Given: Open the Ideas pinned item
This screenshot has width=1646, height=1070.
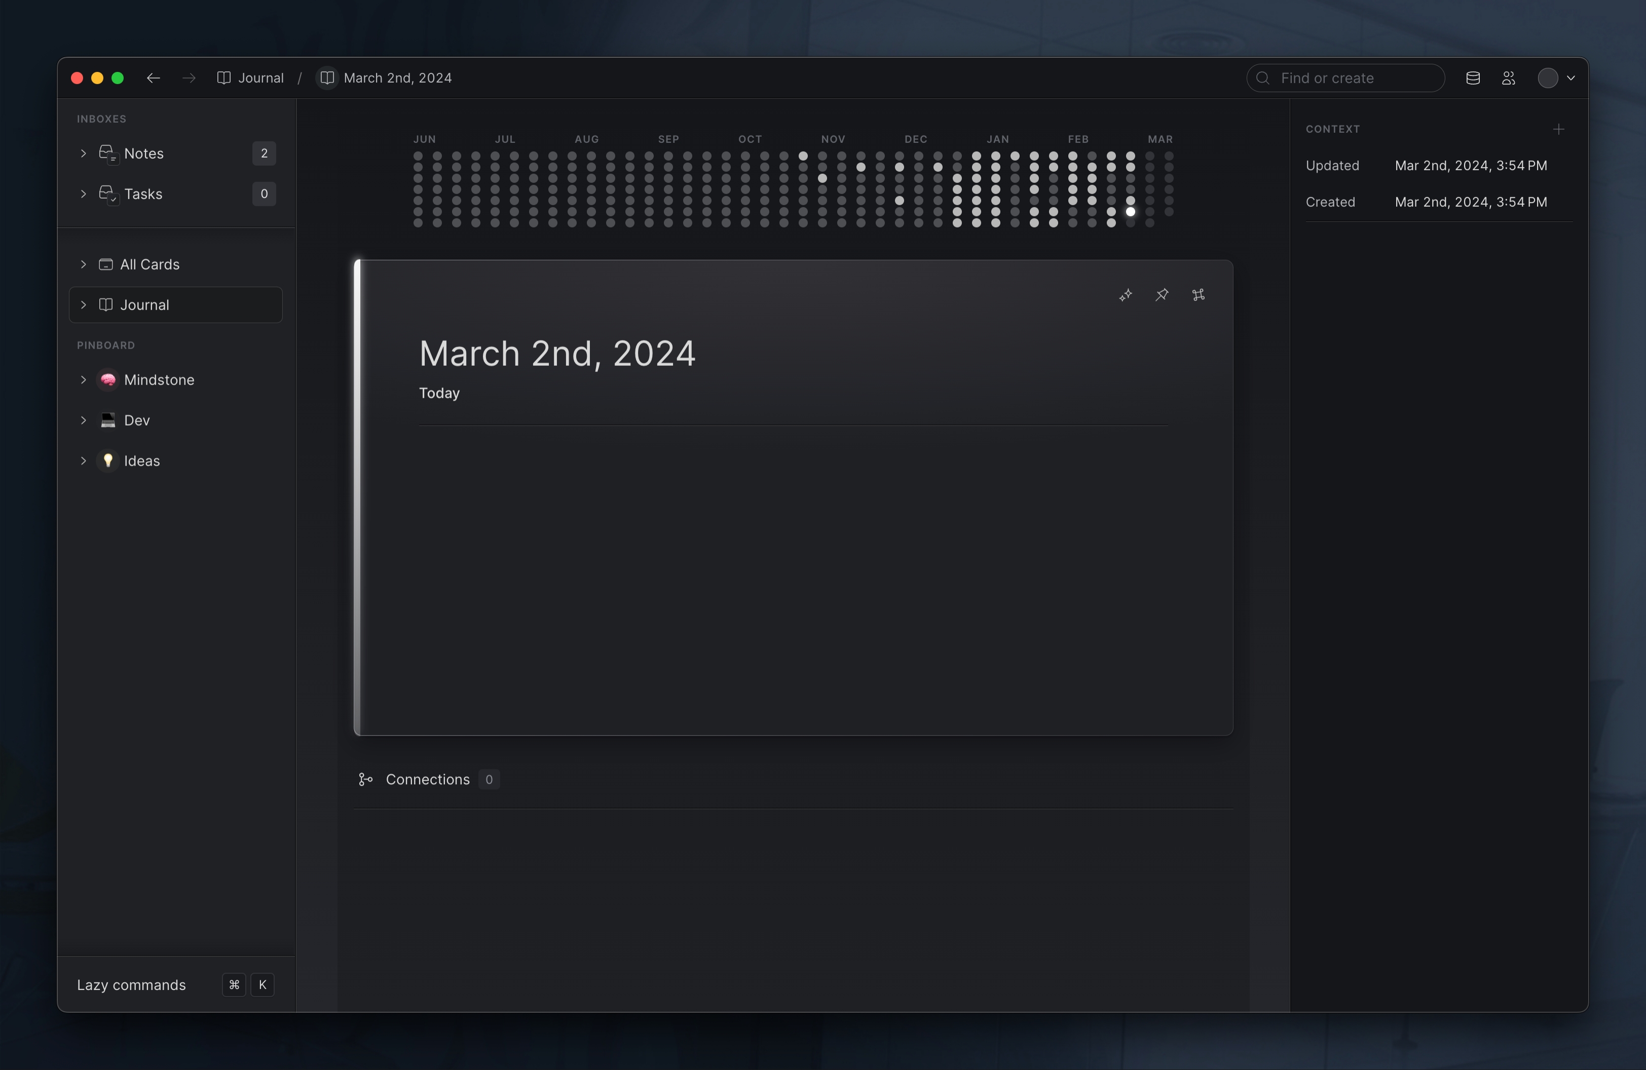Looking at the screenshot, I should [x=176, y=461].
